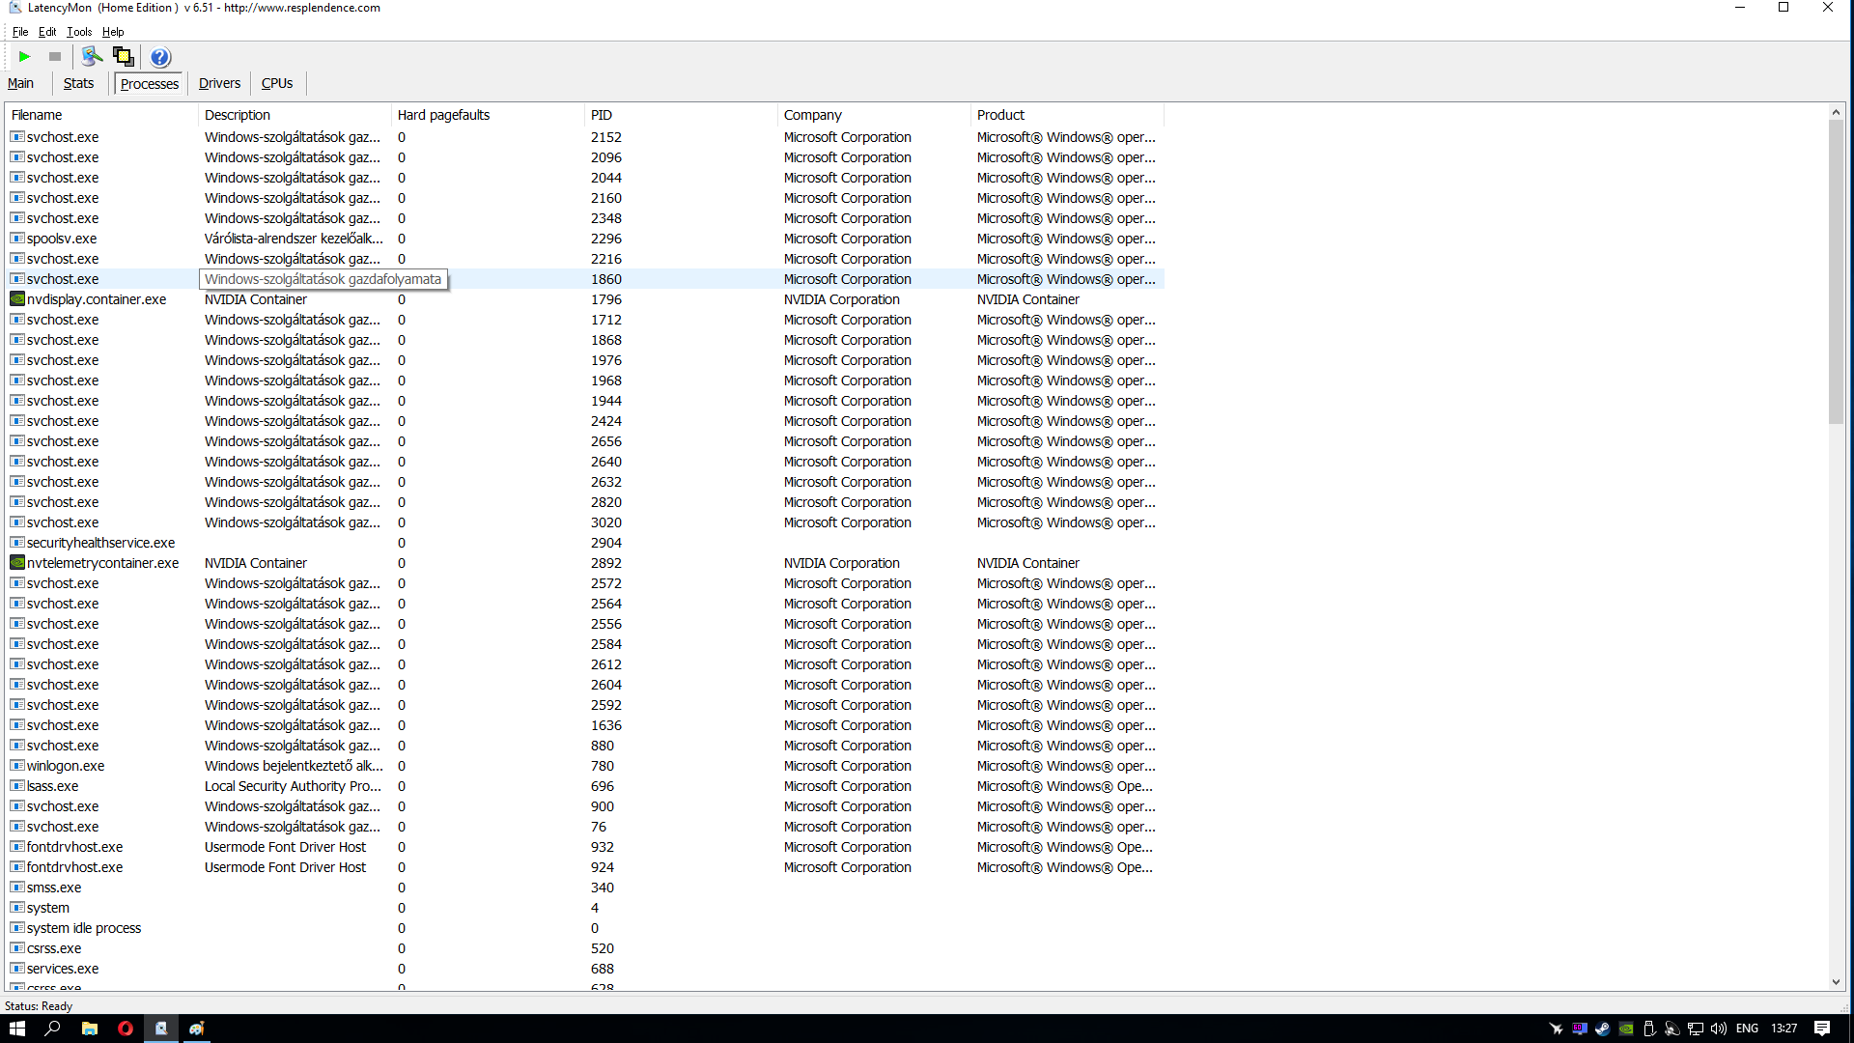The height and width of the screenshot is (1043, 1854).
Task: Click the ENG language indicator
Action: tap(1747, 1029)
